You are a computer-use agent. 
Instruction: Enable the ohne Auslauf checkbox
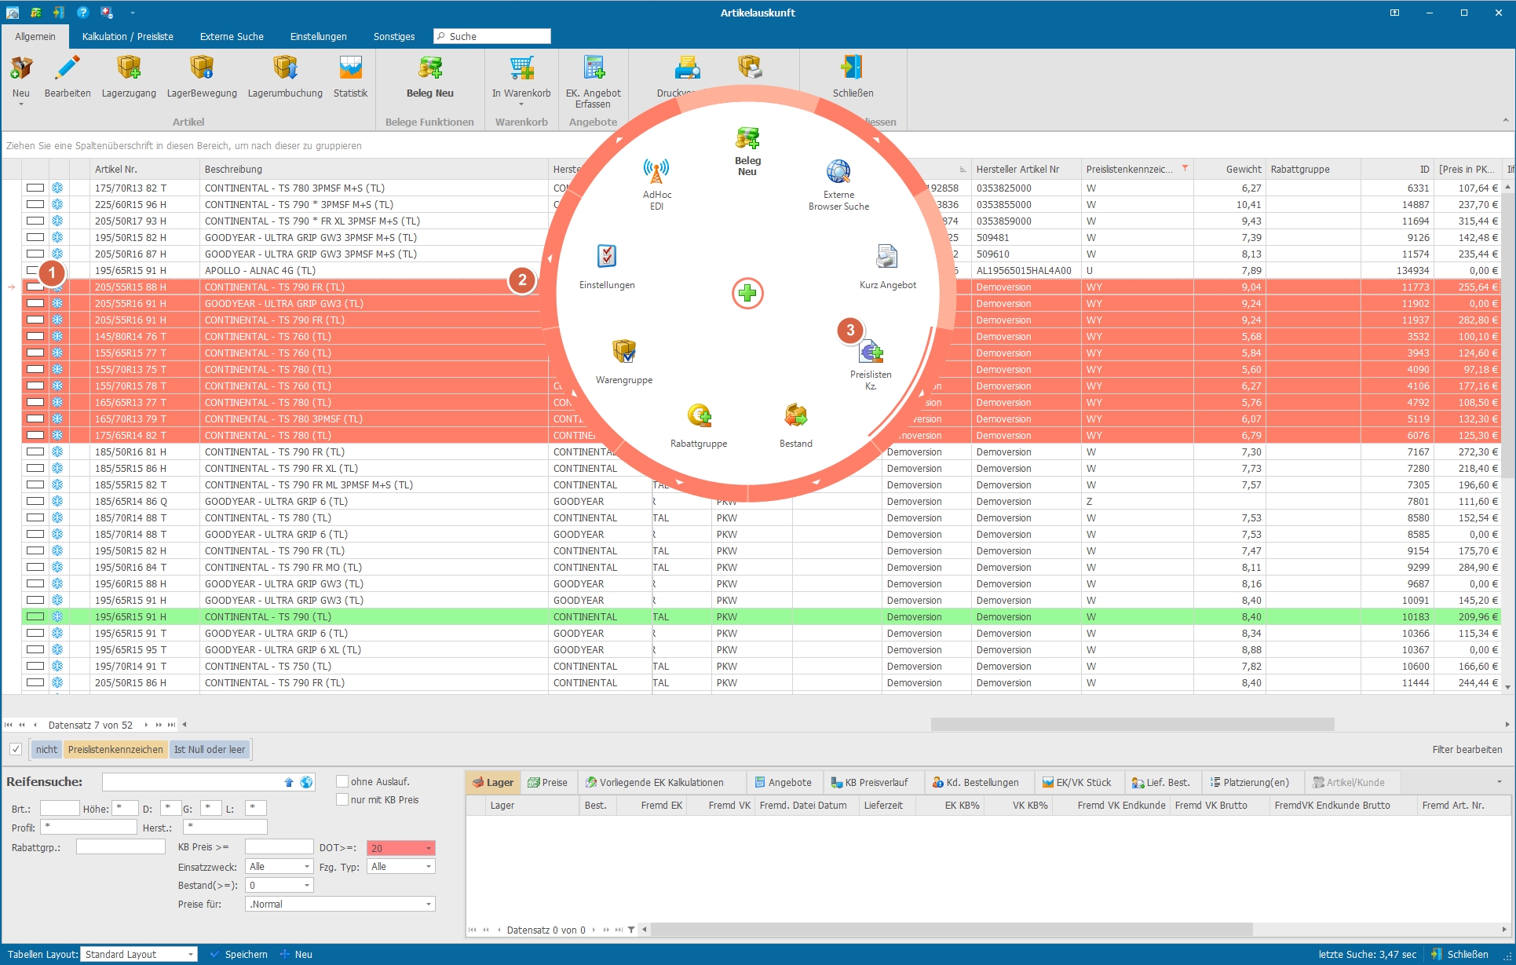tap(342, 781)
